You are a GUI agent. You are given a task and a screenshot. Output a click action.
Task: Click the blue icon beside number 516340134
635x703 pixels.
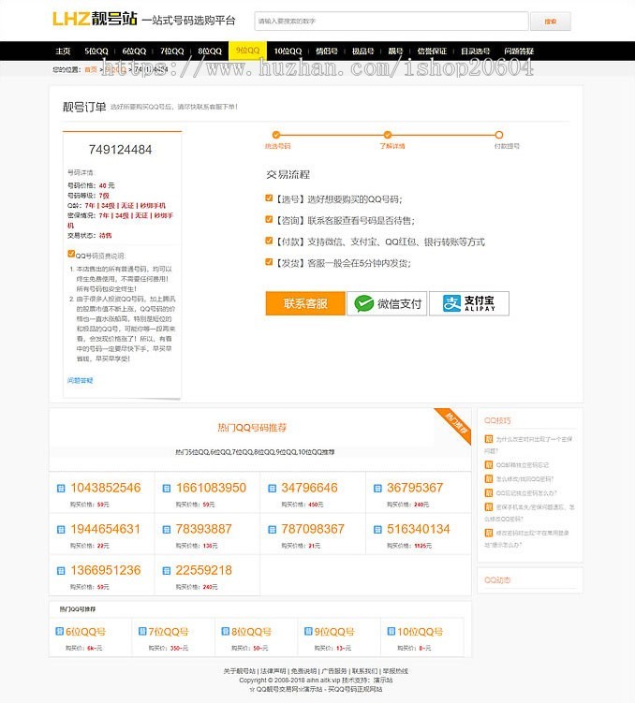pyautogui.click(x=377, y=530)
